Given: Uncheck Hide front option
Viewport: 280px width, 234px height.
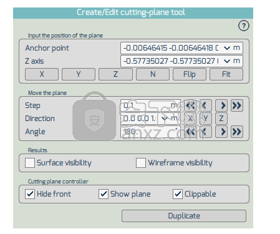Looking at the screenshot, I should click(30, 194).
